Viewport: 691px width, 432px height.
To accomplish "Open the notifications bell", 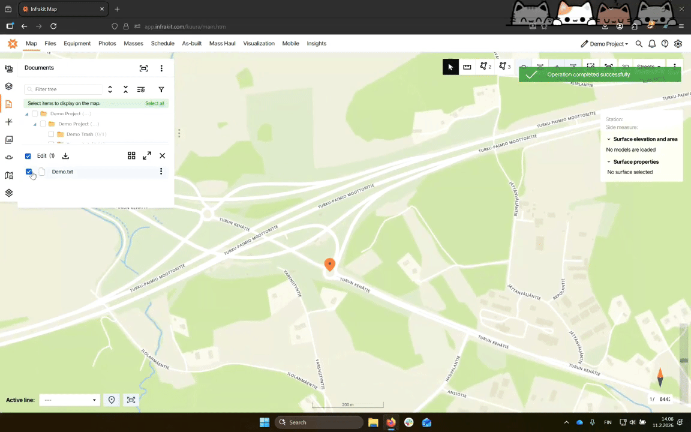I will pyautogui.click(x=652, y=44).
